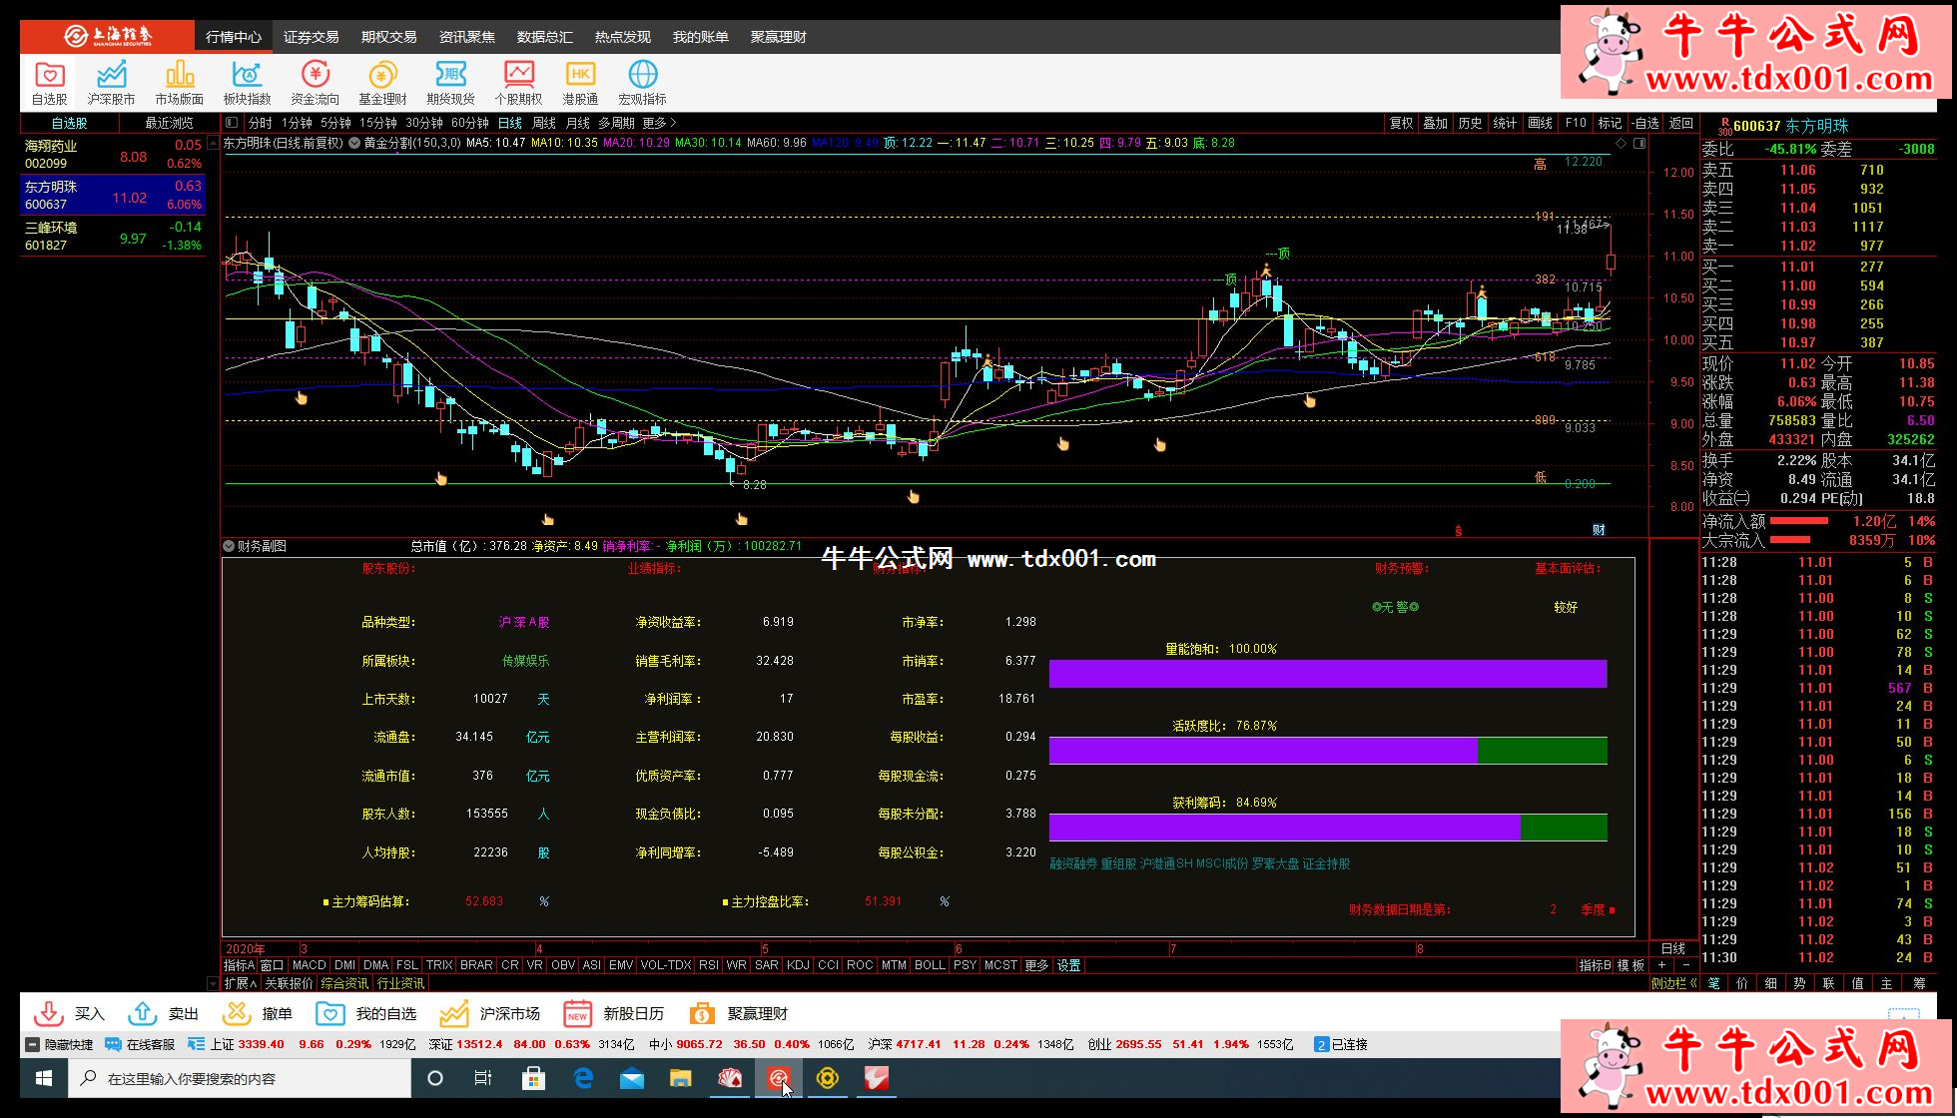
Task: Click the 历史 history button
Action: [1470, 123]
